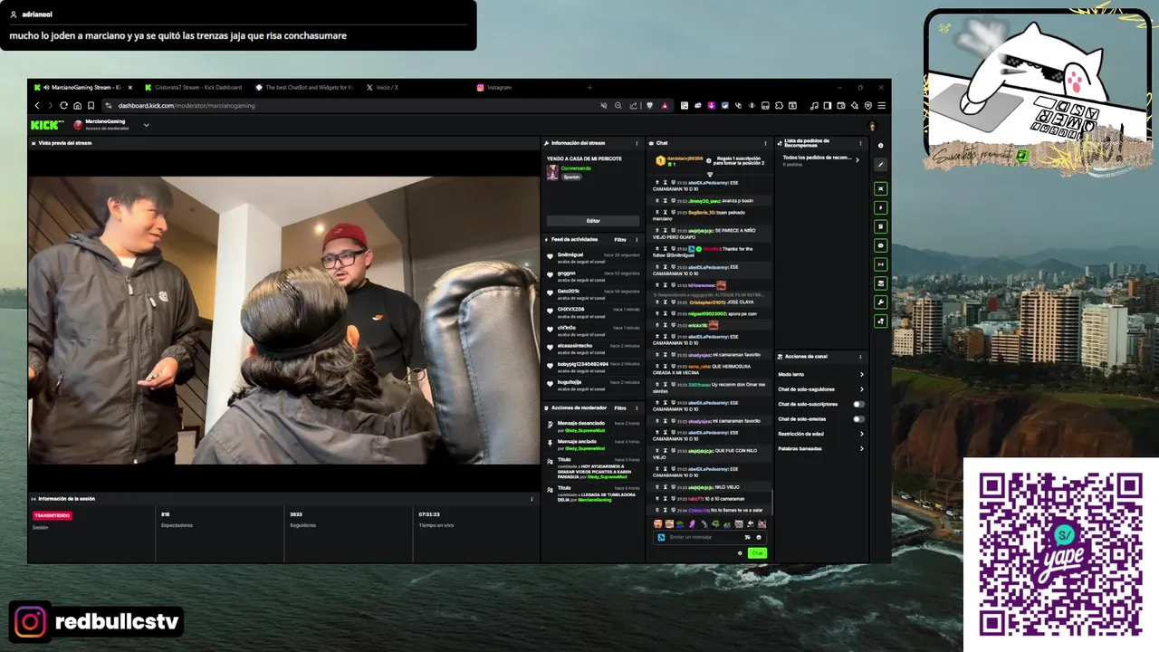Click Smitmiguel follower entry in activity feed

594,257
